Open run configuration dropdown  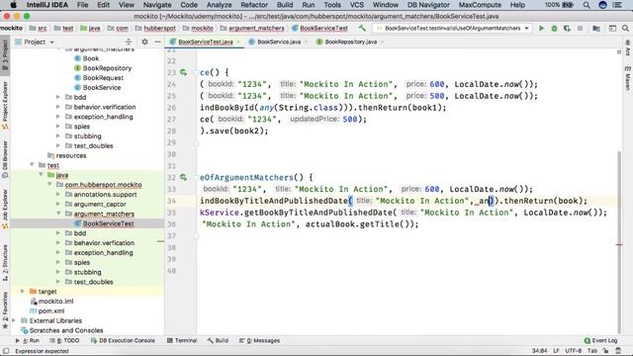452,29
